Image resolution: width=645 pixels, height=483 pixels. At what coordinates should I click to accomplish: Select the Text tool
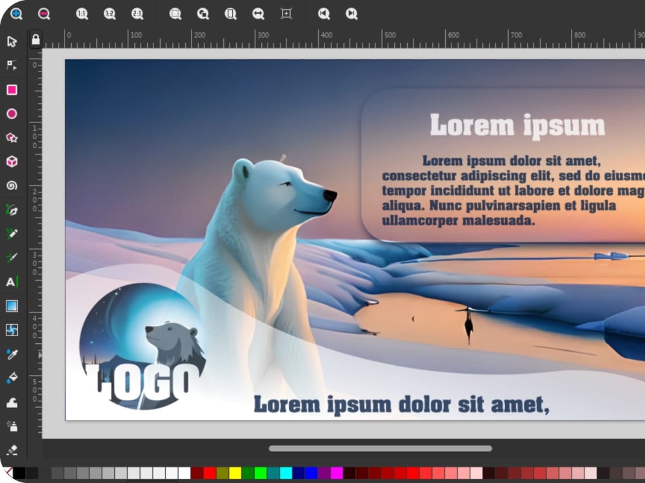(12, 282)
